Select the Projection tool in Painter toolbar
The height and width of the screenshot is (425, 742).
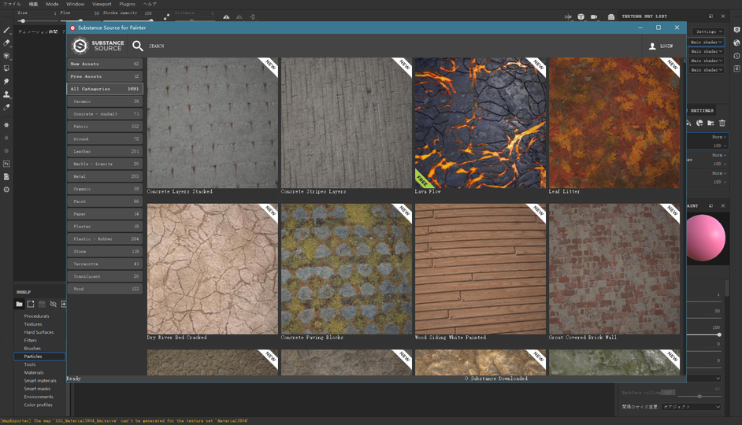6,56
